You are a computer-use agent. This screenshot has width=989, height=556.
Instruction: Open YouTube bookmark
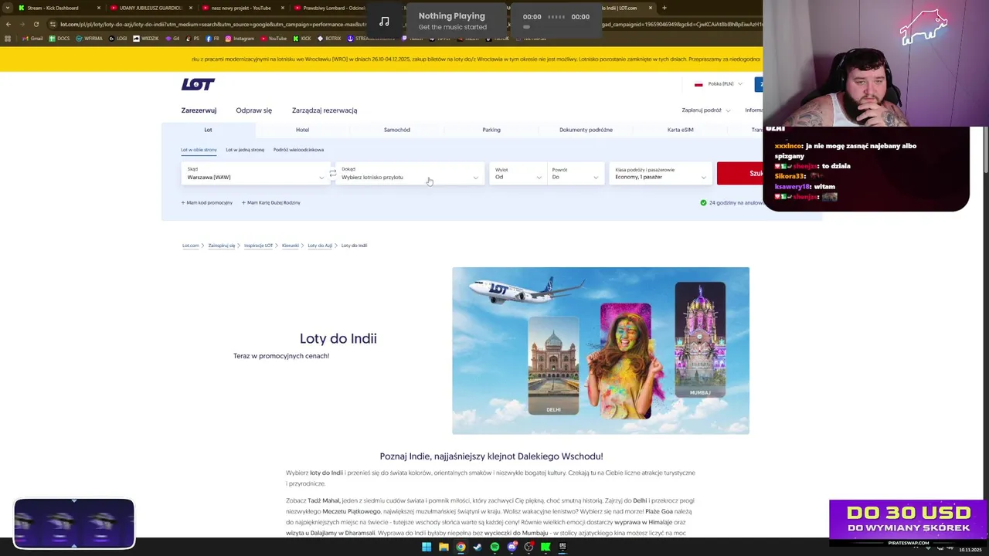click(x=274, y=39)
